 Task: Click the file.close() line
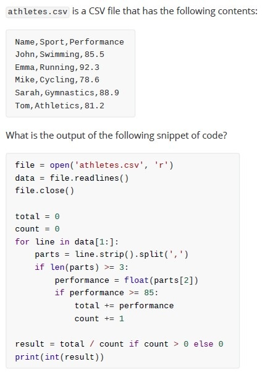coord(44,191)
